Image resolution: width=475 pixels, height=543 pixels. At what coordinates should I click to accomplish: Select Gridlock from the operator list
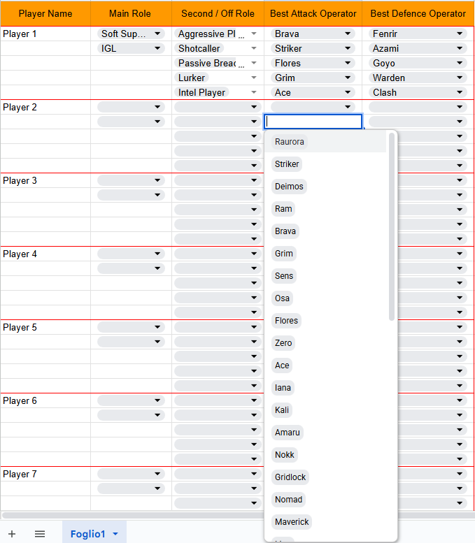[290, 477]
